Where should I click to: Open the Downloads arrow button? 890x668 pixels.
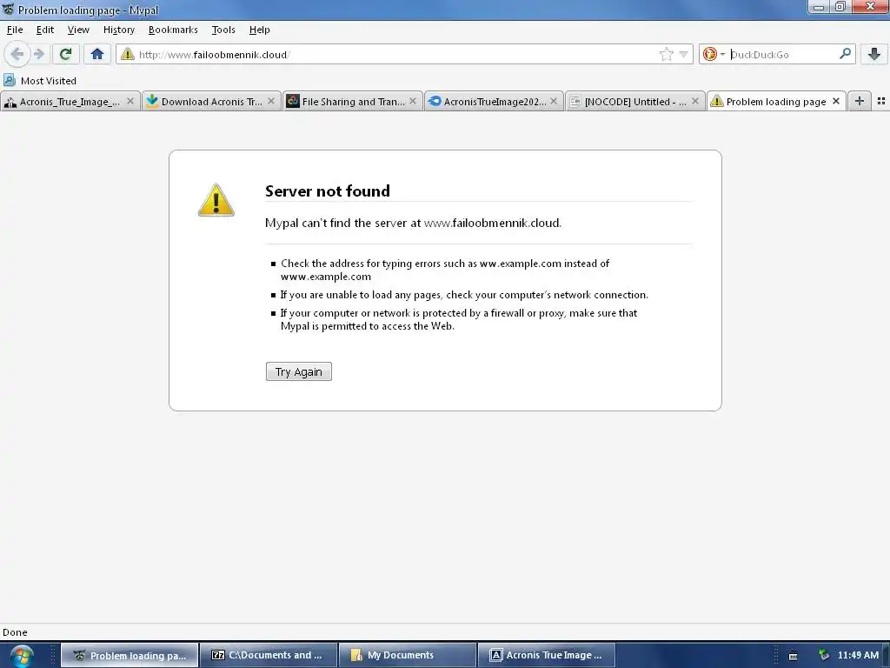[x=874, y=54]
